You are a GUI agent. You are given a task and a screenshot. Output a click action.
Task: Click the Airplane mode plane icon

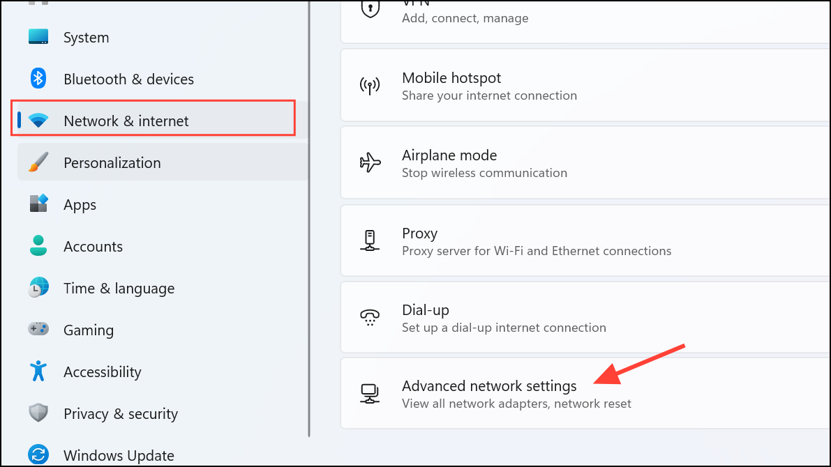coord(370,162)
